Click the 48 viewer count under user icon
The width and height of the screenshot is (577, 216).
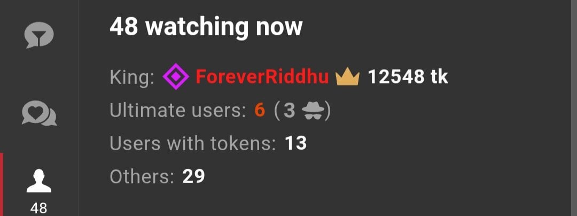38,209
